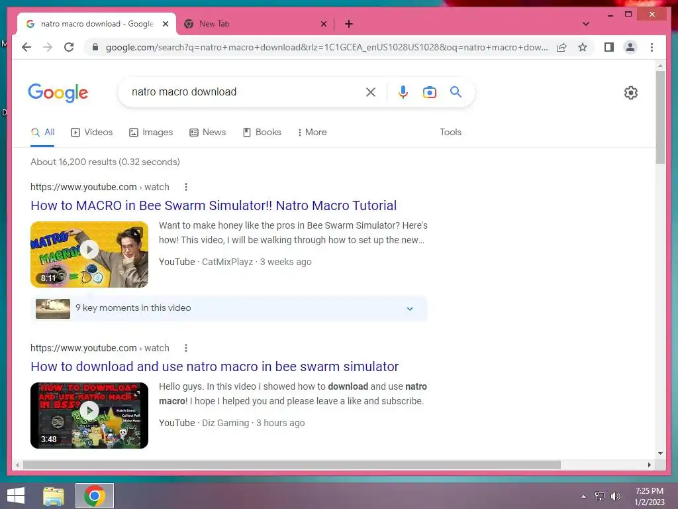Open a new tab with the plus
Image resolution: width=678 pixels, height=509 pixels.
349,24
